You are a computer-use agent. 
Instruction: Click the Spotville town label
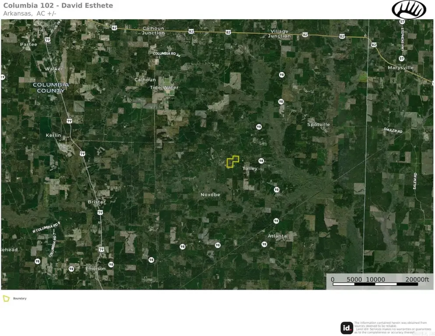[x=318, y=125]
